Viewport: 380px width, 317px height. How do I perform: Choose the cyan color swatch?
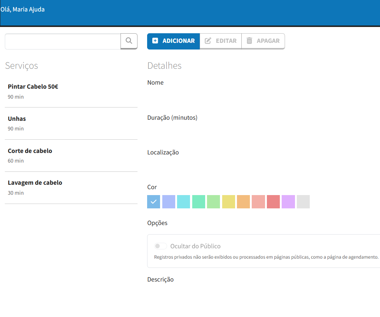(x=184, y=202)
